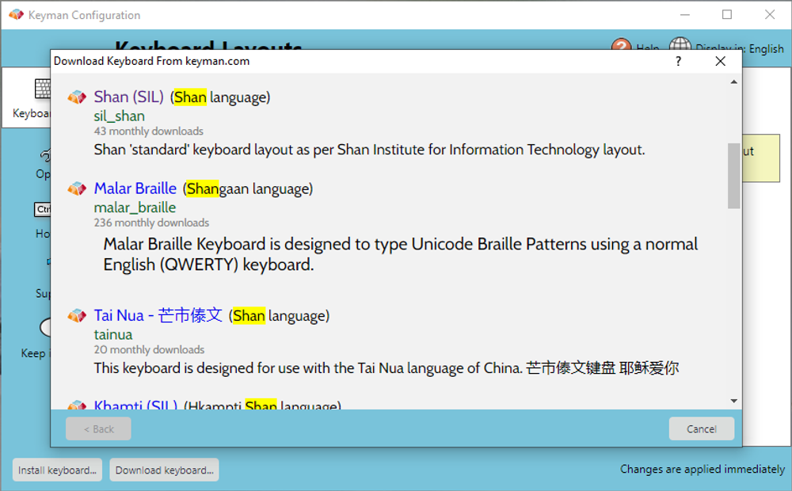Minimize the Keyman Configuration window
The width and height of the screenshot is (792, 491).
point(685,14)
